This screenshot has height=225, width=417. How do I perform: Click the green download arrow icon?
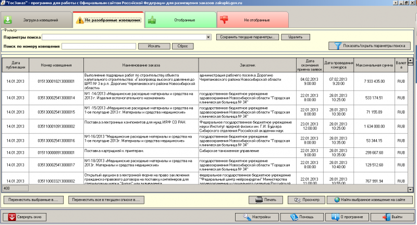(8, 20)
